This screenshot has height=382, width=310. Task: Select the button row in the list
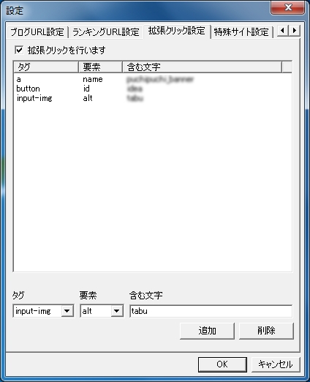pos(153,89)
